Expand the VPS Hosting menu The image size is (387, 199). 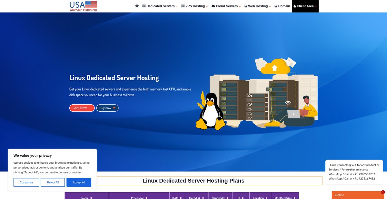(194, 6)
